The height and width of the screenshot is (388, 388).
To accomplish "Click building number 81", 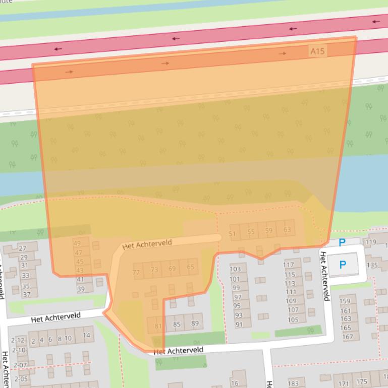I will (x=158, y=327).
